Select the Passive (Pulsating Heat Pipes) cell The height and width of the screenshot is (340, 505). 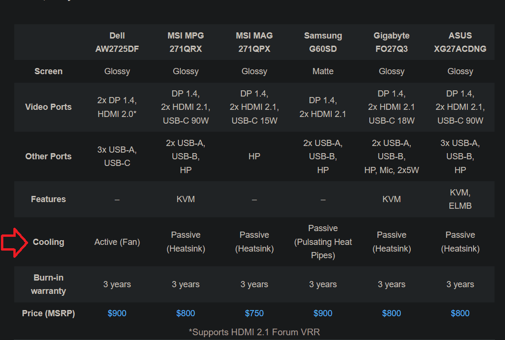[x=323, y=242]
